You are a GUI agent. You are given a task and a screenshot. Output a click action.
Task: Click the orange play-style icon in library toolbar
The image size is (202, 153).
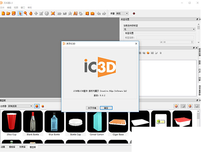[x=190, y=106]
